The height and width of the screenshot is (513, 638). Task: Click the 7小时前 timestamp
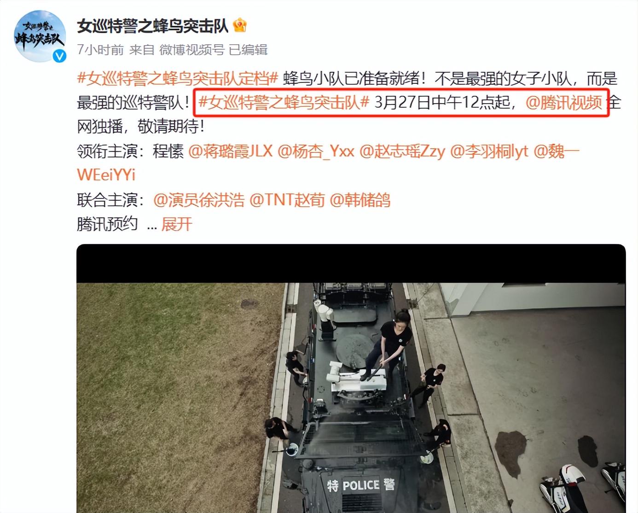(100, 49)
